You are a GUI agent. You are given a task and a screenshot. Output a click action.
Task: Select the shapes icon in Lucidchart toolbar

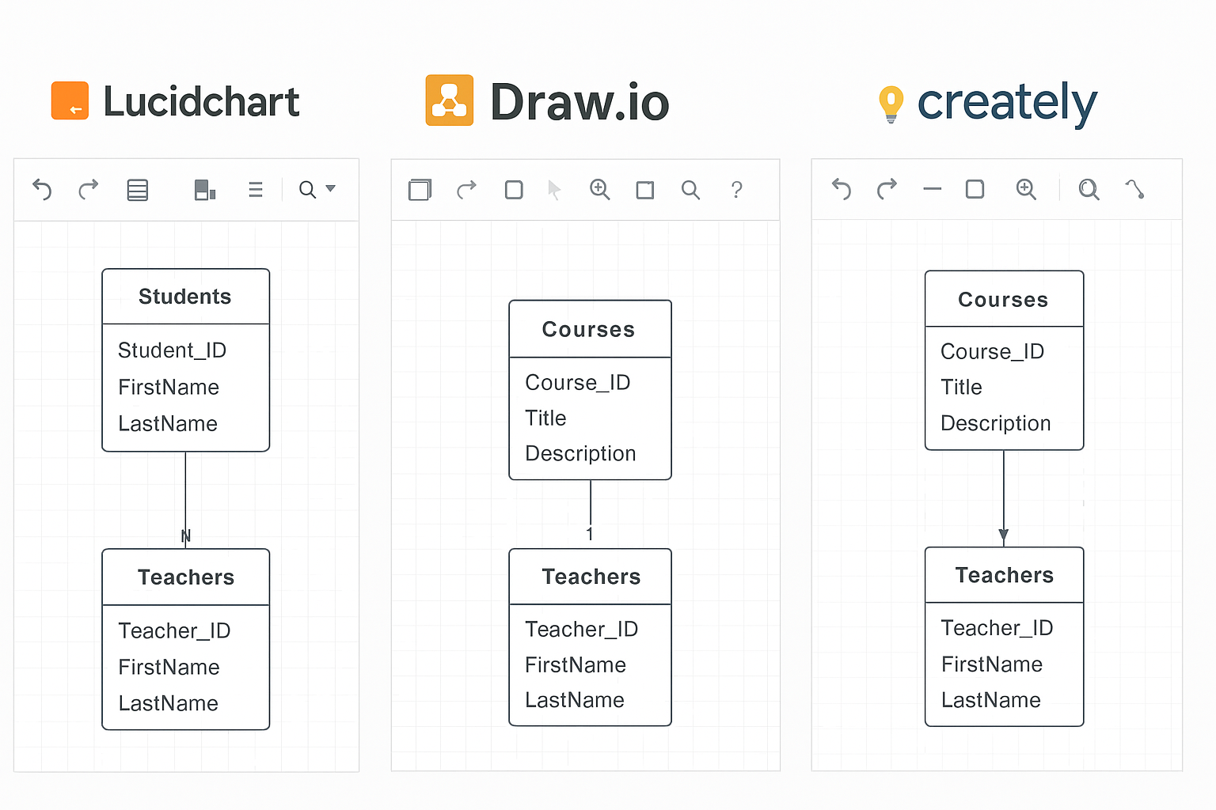[x=205, y=190]
